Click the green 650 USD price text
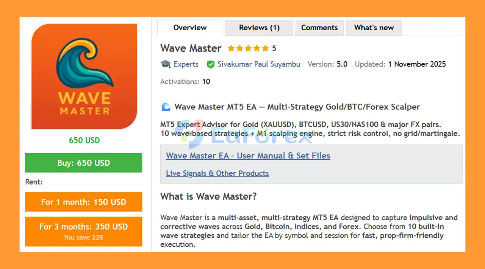 point(84,140)
